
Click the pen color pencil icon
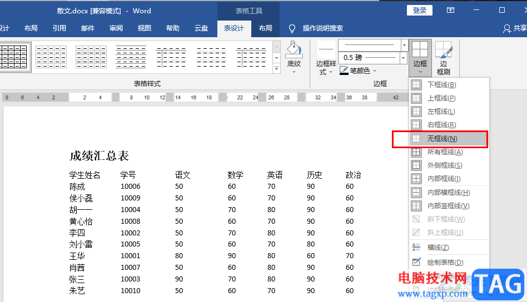click(344, 71)
